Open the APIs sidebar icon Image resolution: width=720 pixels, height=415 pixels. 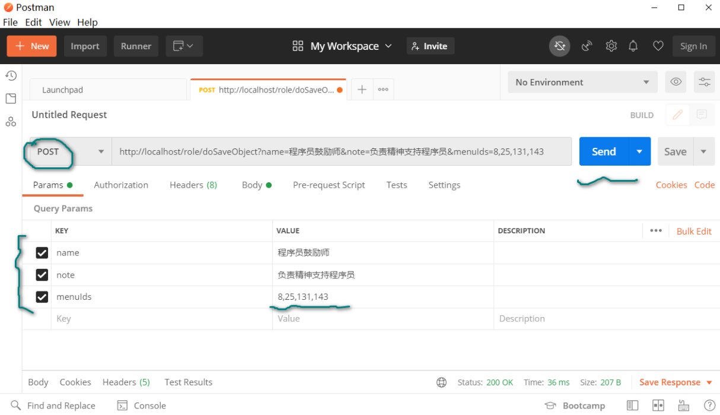pos(11,122)
